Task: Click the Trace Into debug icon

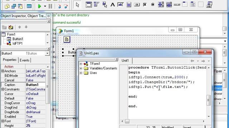Action: (x=59, y=6)
